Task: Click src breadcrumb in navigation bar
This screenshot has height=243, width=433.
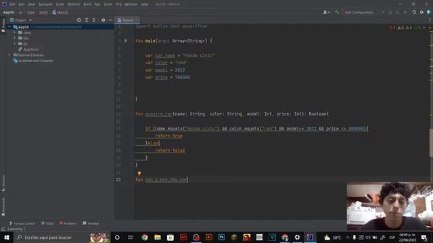Action: tap(21, 12)
